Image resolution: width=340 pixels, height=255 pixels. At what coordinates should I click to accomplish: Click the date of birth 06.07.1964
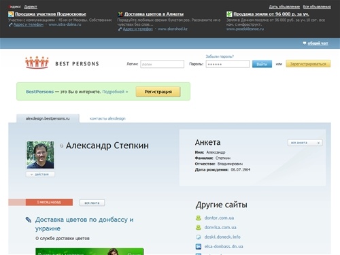241,169
